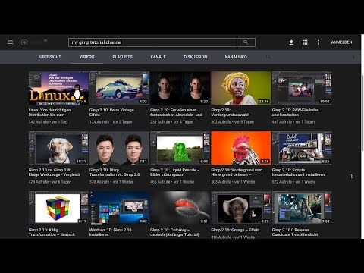Click '522 Aufrufe · vor 1 Woche' text
The width and height of the screenshot is (364, 273).
coord(294,182)
